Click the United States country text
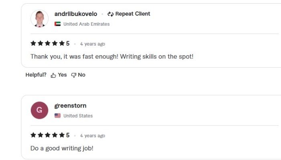 (78, 116)
